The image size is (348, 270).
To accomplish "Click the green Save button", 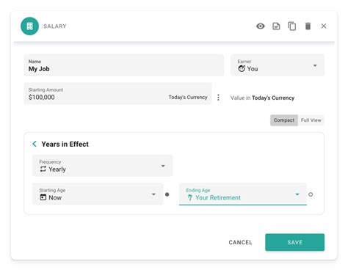I will coord(295,242).
